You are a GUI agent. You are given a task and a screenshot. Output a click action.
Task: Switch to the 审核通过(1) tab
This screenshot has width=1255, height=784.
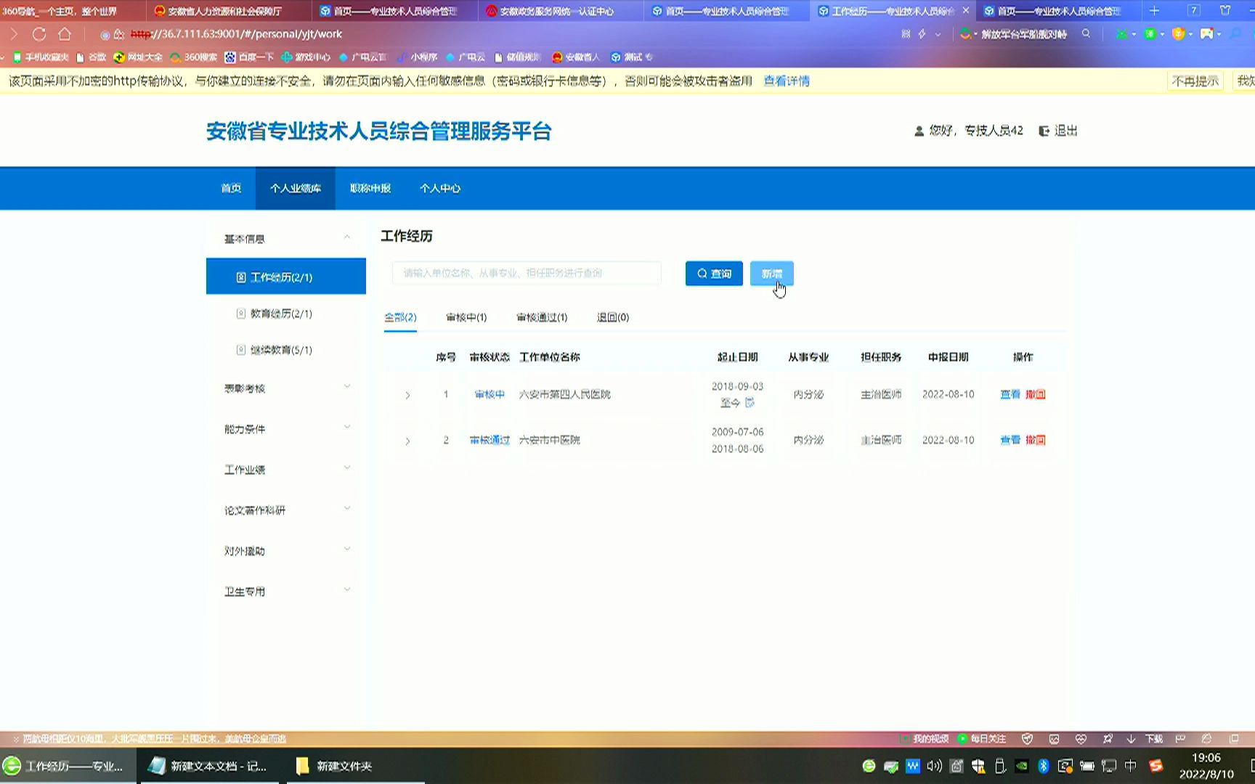point(541,317)
